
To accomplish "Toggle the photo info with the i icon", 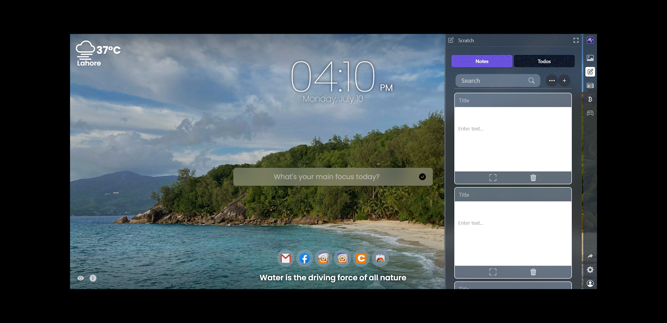I will click(x=93, y=278).
